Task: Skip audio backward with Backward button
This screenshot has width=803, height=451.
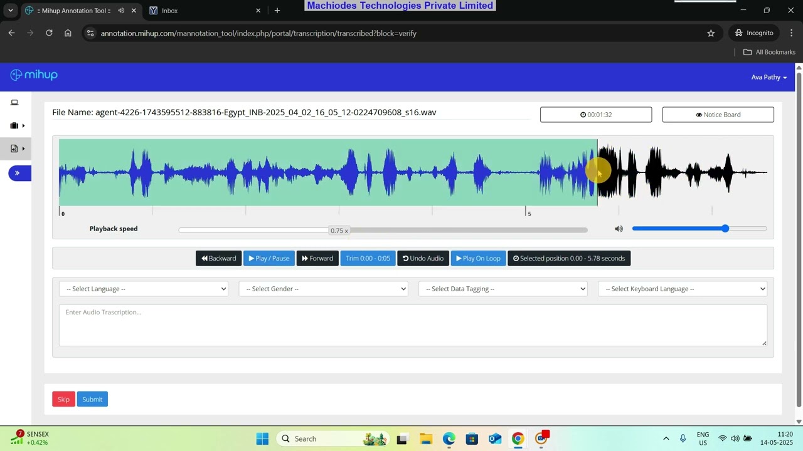Action: (219, 258)
